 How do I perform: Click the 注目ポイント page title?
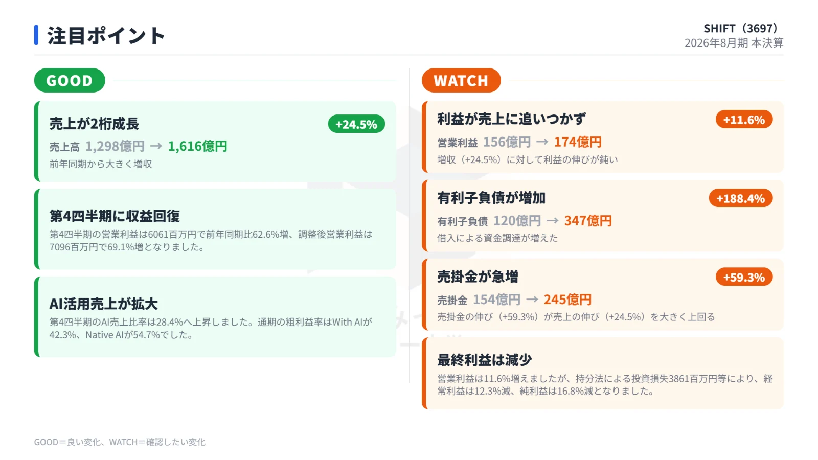[x=106, y=36]
